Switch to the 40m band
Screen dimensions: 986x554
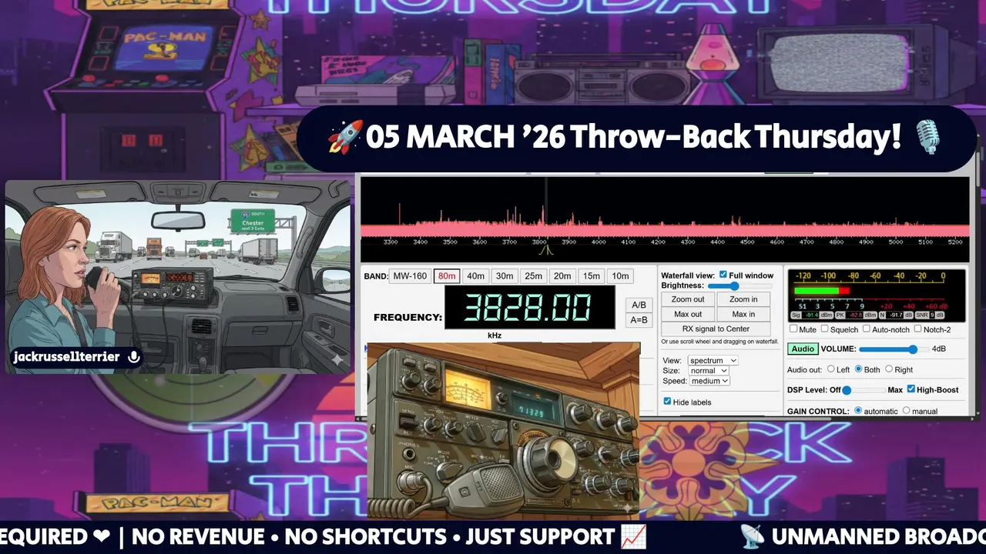click(475, 276)
